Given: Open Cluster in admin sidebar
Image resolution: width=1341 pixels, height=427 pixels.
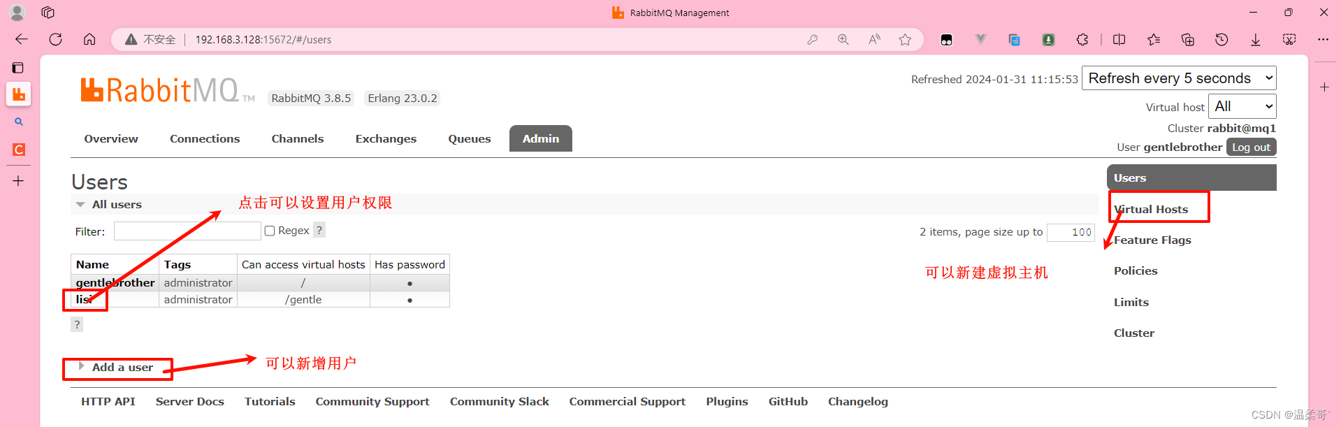Looking at the screenshot, I should click(1134, 333).
